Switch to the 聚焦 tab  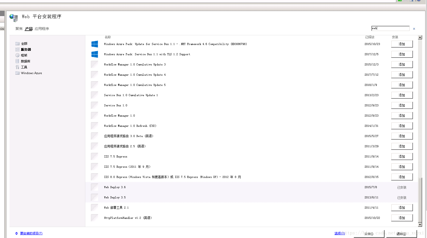(x=19, y=29)
